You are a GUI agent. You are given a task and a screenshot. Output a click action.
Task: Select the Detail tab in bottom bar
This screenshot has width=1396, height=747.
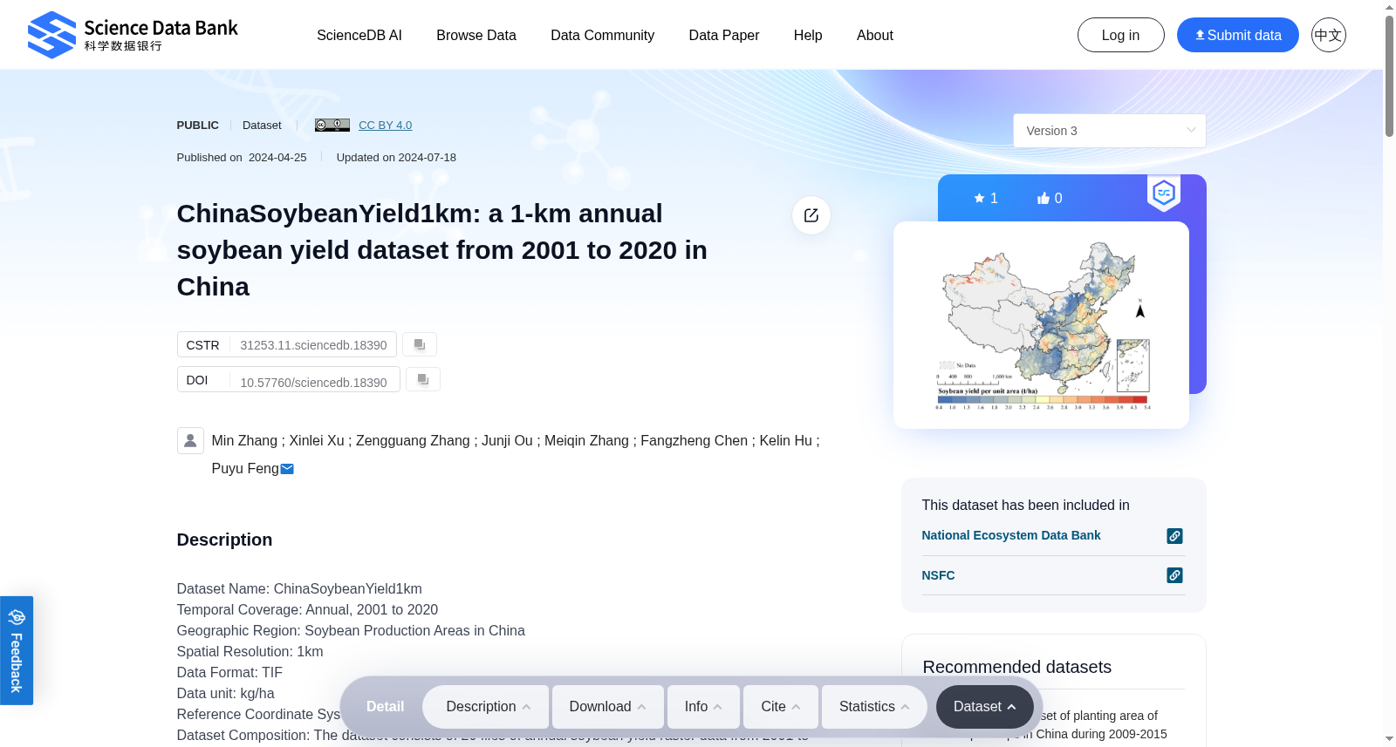coord(385,707)
